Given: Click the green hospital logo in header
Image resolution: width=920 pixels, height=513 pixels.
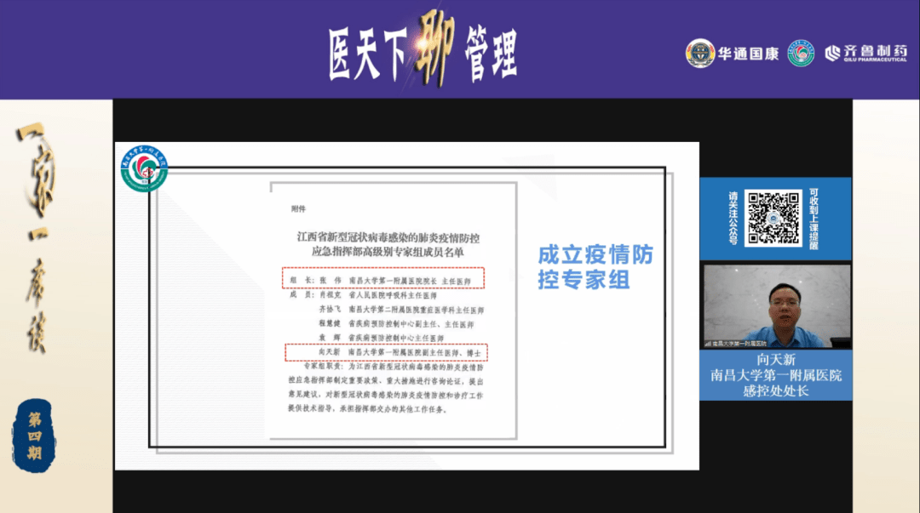Looking at the screenshot, I should [x=800, y=54].
